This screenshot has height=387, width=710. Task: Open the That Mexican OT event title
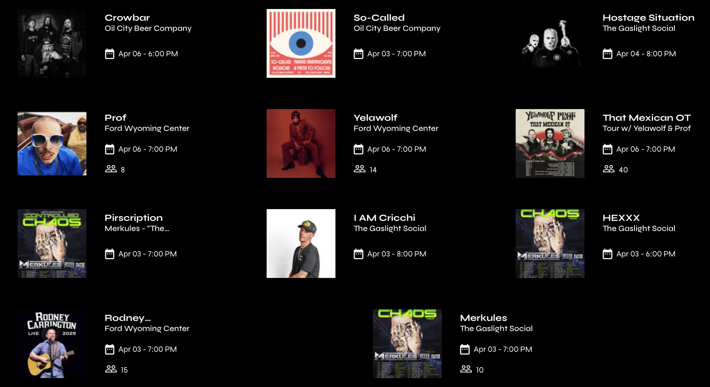[647, 118]
